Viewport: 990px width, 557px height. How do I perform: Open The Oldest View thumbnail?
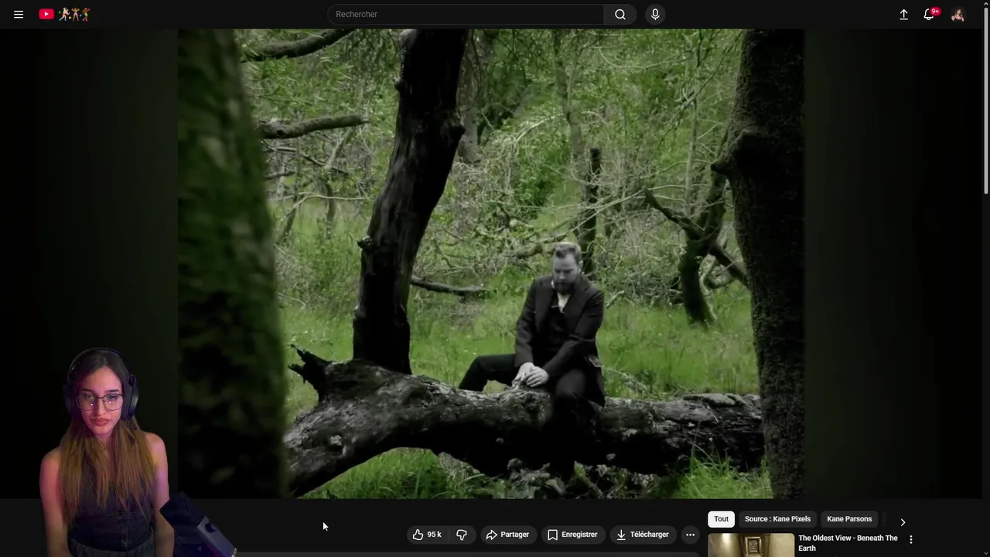pyautogui.click(x=751, y=545)
